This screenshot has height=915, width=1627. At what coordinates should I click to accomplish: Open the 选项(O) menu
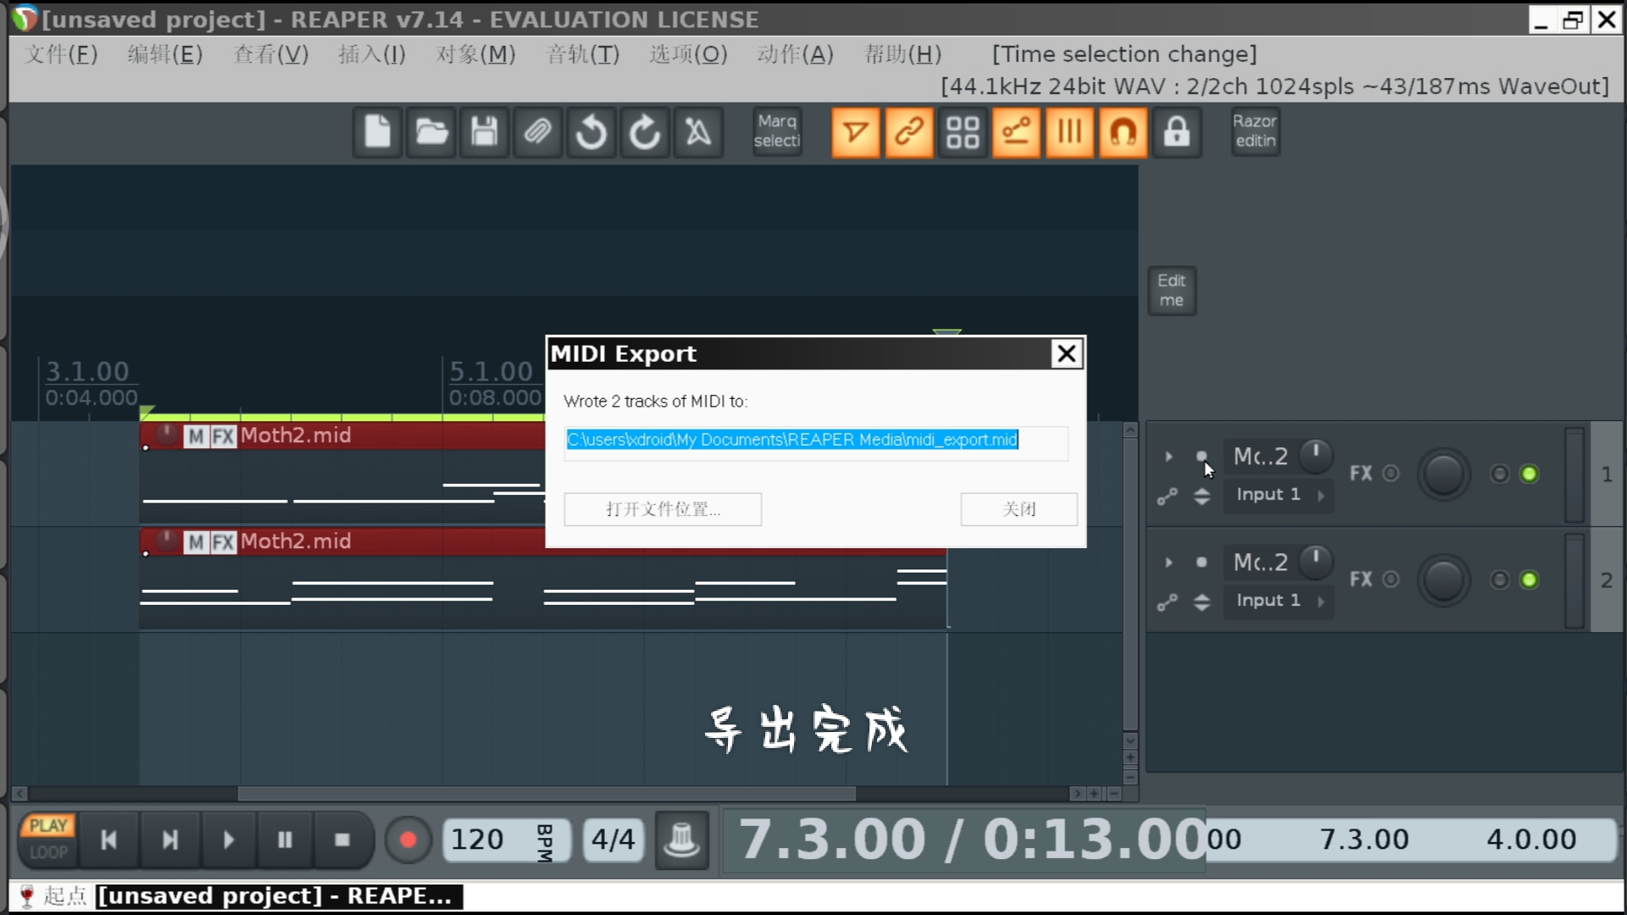(688, 54)
